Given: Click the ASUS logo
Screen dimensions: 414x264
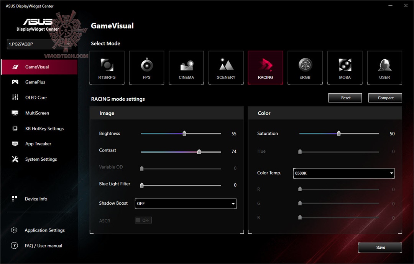Looking at the screenshot, I should 38,21.
